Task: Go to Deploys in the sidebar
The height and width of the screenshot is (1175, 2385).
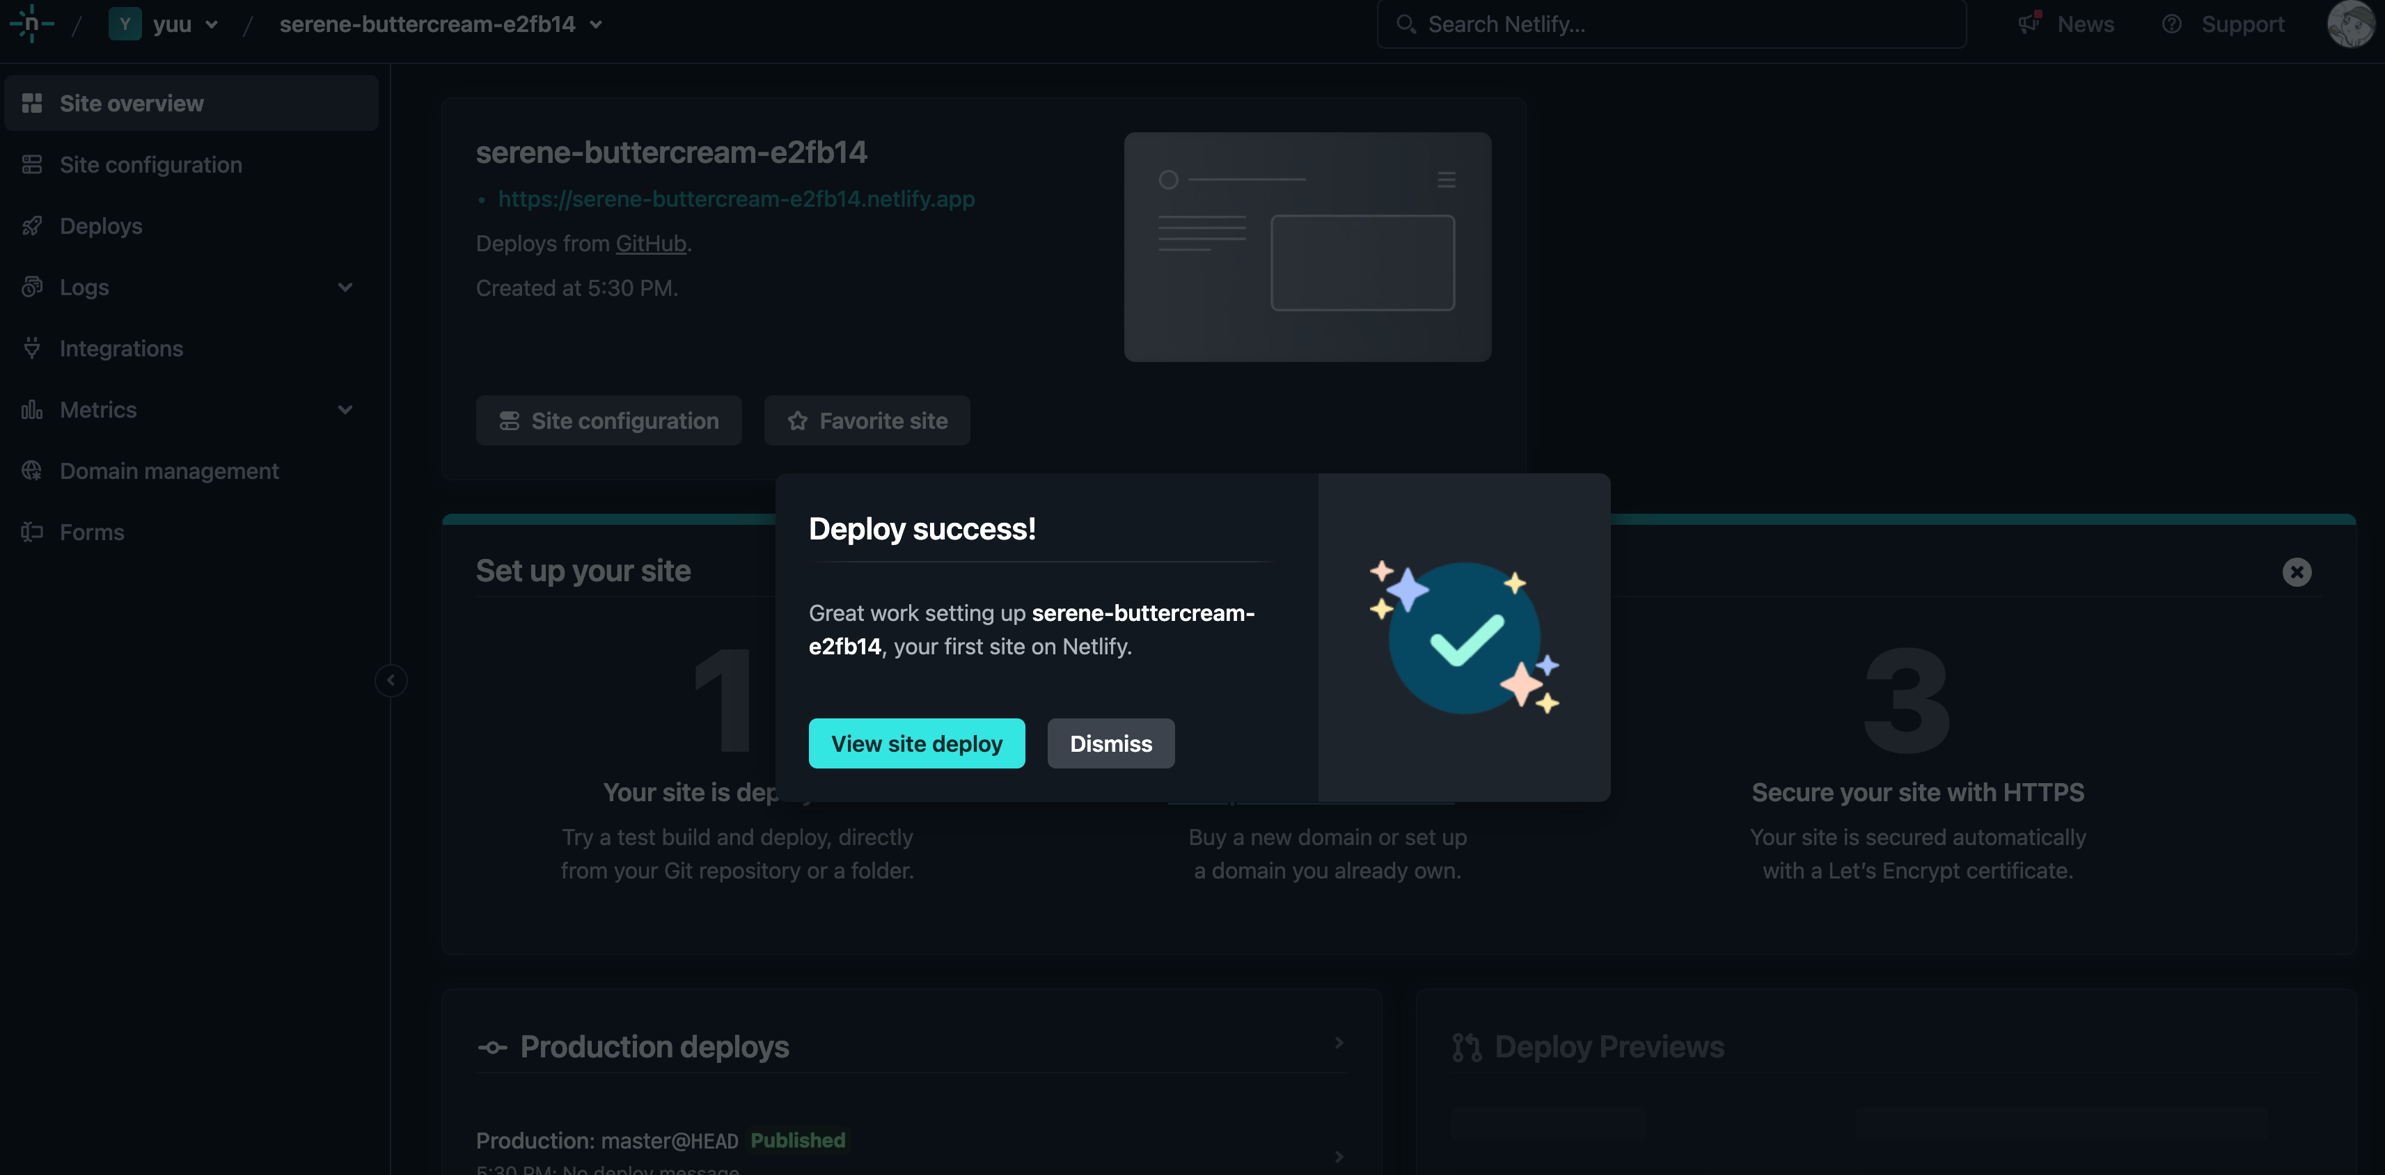Action: point(191,226)
